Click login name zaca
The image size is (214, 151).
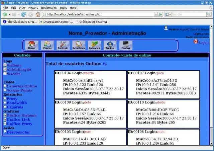(160, 132)
